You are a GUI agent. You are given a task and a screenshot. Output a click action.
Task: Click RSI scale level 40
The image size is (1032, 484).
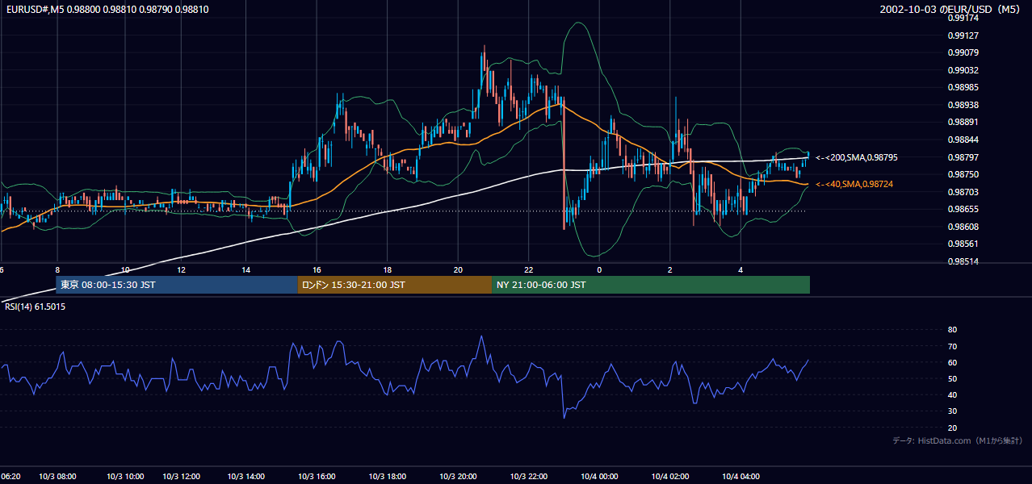pyautogui.click(x=952, y=394)
